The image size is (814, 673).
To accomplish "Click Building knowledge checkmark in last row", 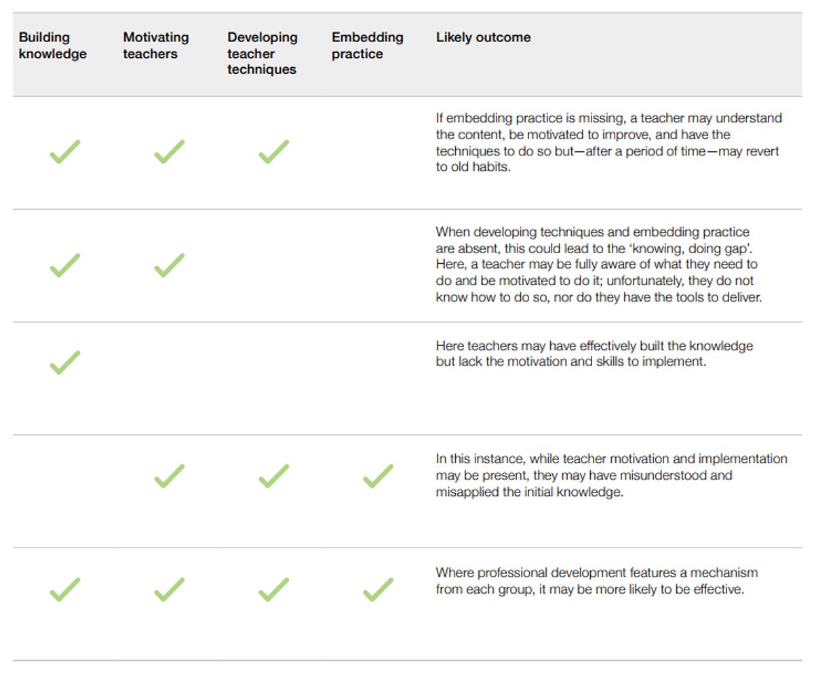I will tap(65, 589).
